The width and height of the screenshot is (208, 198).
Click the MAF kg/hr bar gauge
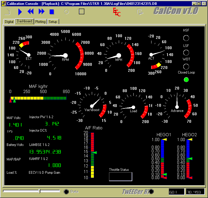[x=38, y=98]
